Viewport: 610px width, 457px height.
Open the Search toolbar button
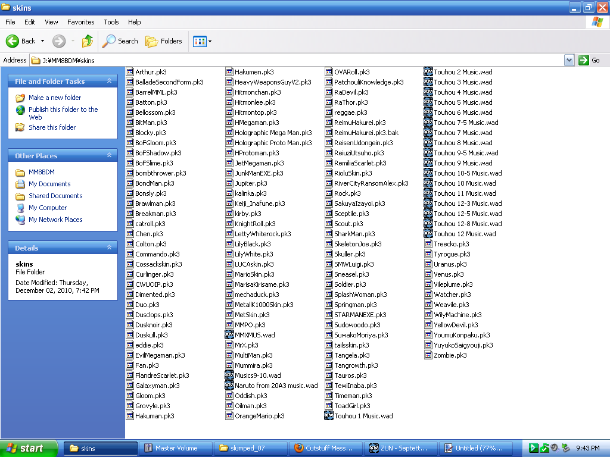pos(120,41)
